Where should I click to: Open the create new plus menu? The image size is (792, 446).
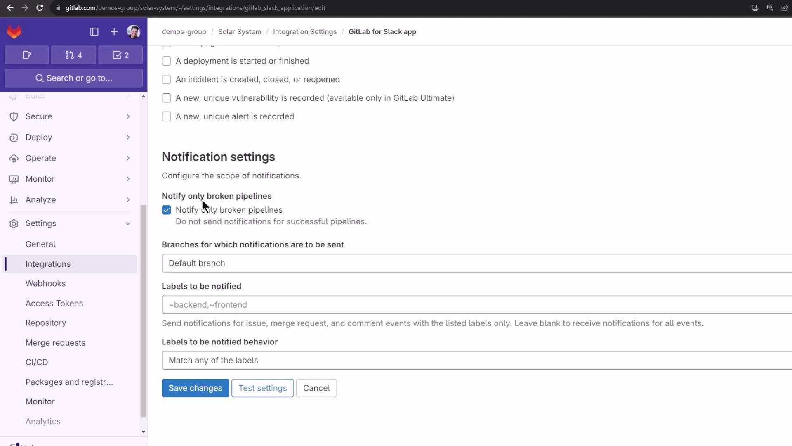point(114,32)
